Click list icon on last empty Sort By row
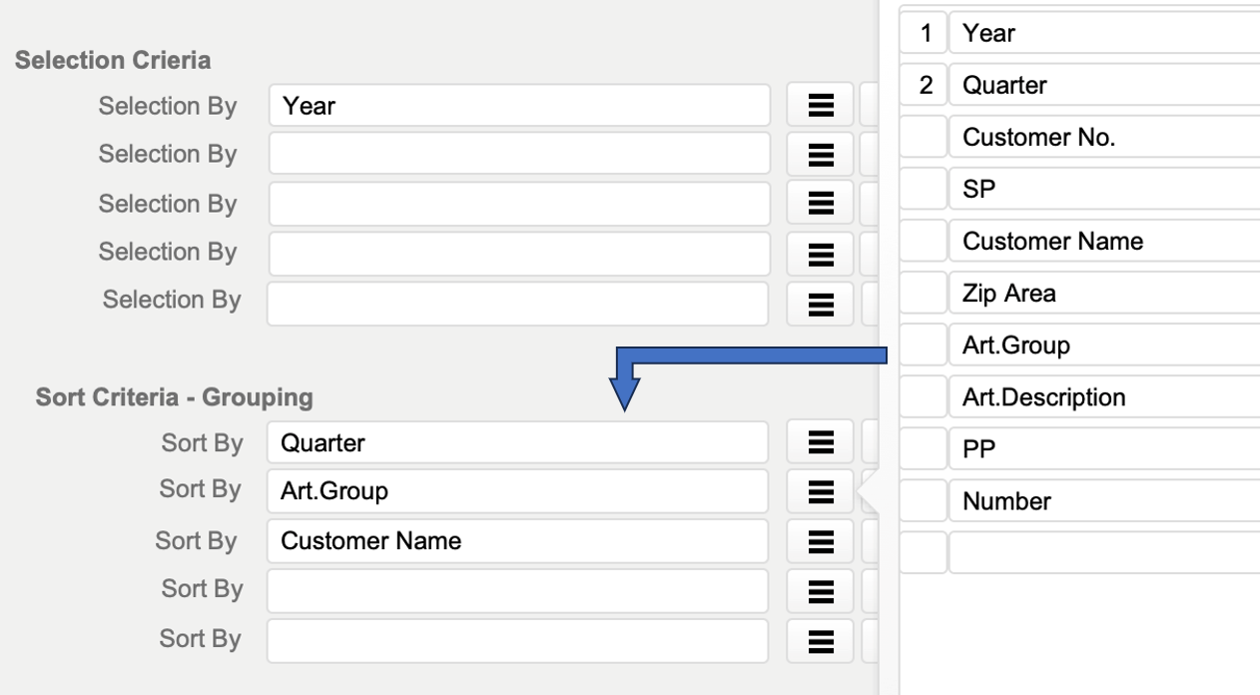This screenshot has width=1260, height=695. coord(820,640)
